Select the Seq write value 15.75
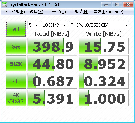The image size is (135, 123). pyautogui.click(x=104, y=46)
